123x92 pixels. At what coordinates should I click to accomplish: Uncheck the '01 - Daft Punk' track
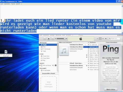pyautogui.click(x=88, y=45)
